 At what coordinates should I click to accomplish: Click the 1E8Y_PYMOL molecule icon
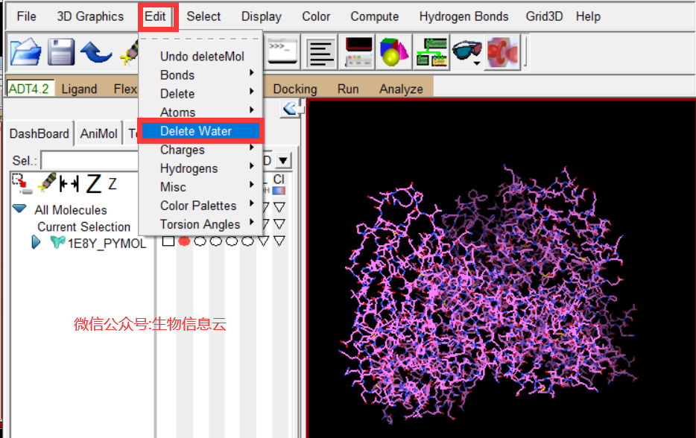[x=57, y=242]
